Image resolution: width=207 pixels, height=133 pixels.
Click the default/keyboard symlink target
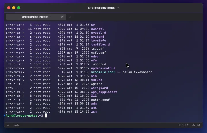[137, 72]
